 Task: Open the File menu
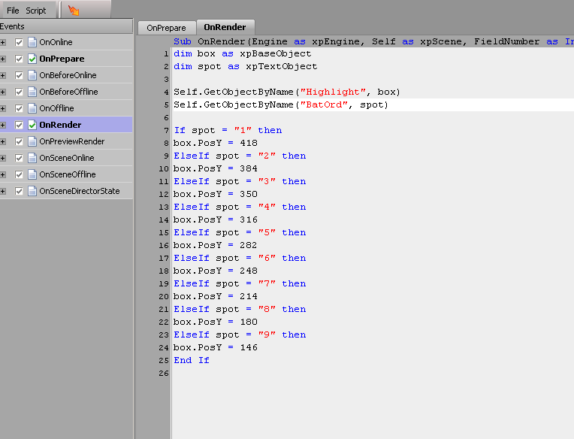pyautogui.click(x=13, y=11)
